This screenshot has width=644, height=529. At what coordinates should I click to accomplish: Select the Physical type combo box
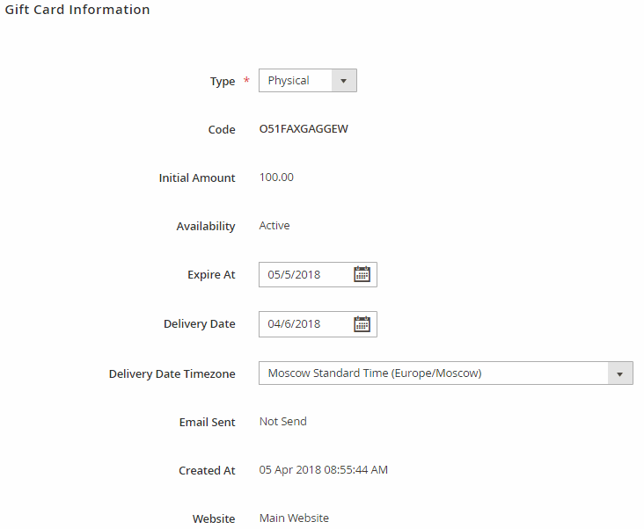coord(308,81)
